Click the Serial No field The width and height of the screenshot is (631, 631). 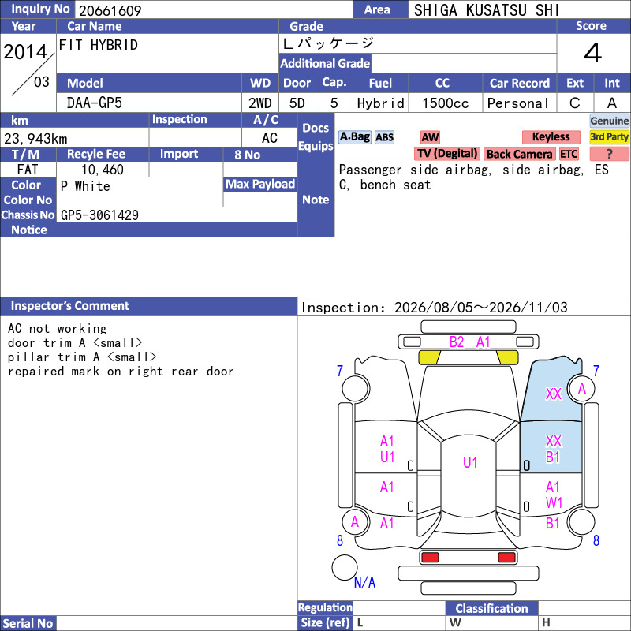(x=177, y=623)
